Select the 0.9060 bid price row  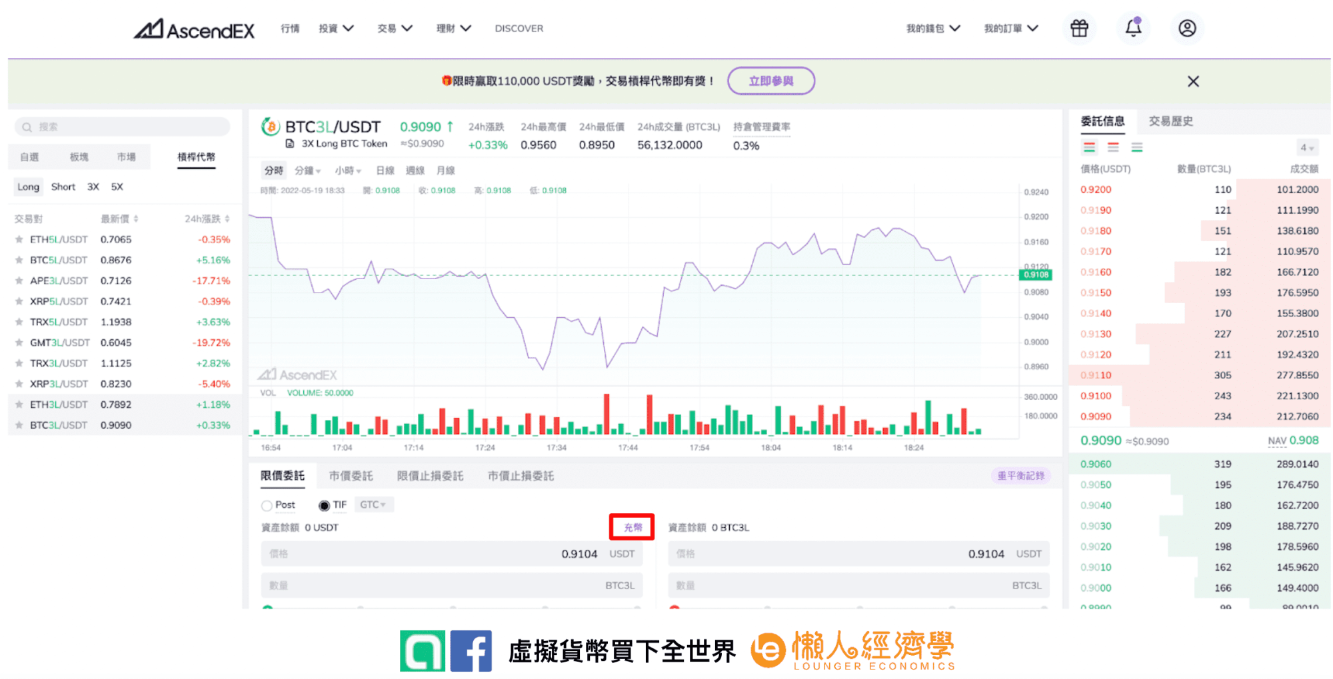pos(1199,464)
